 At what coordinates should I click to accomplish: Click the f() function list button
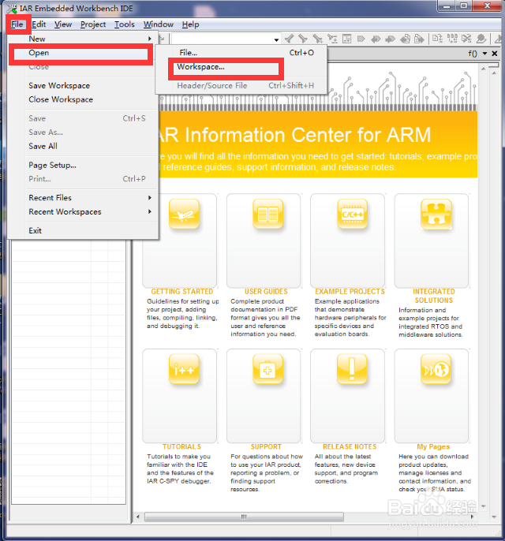coord(473,54)
